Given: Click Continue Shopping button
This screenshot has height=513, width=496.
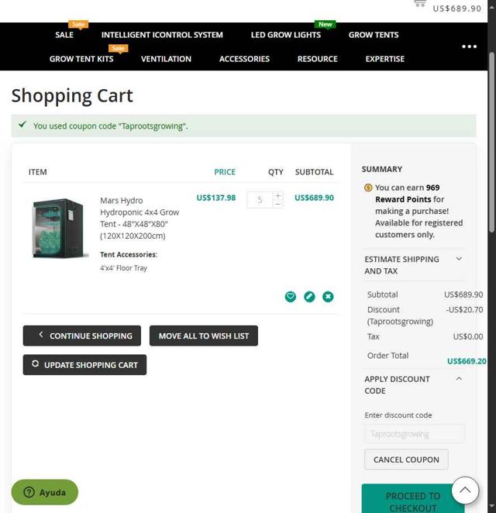Looking at the screenshot, I should point(82,336).
